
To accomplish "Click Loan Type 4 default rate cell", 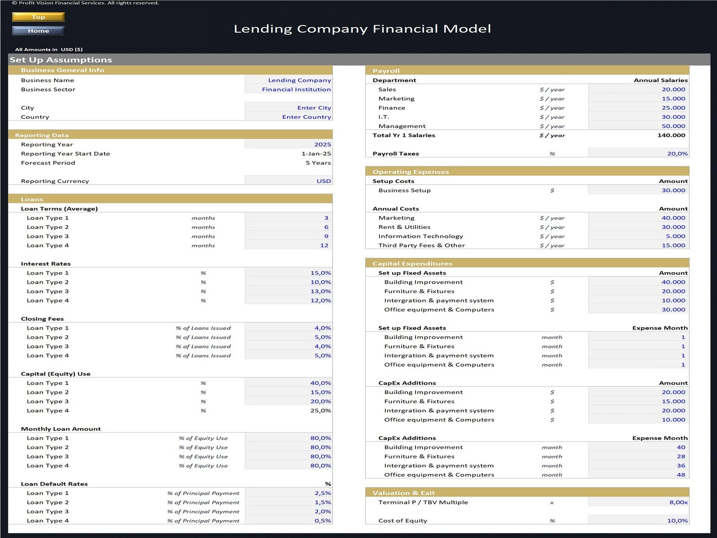I will [x=289, y=521].
